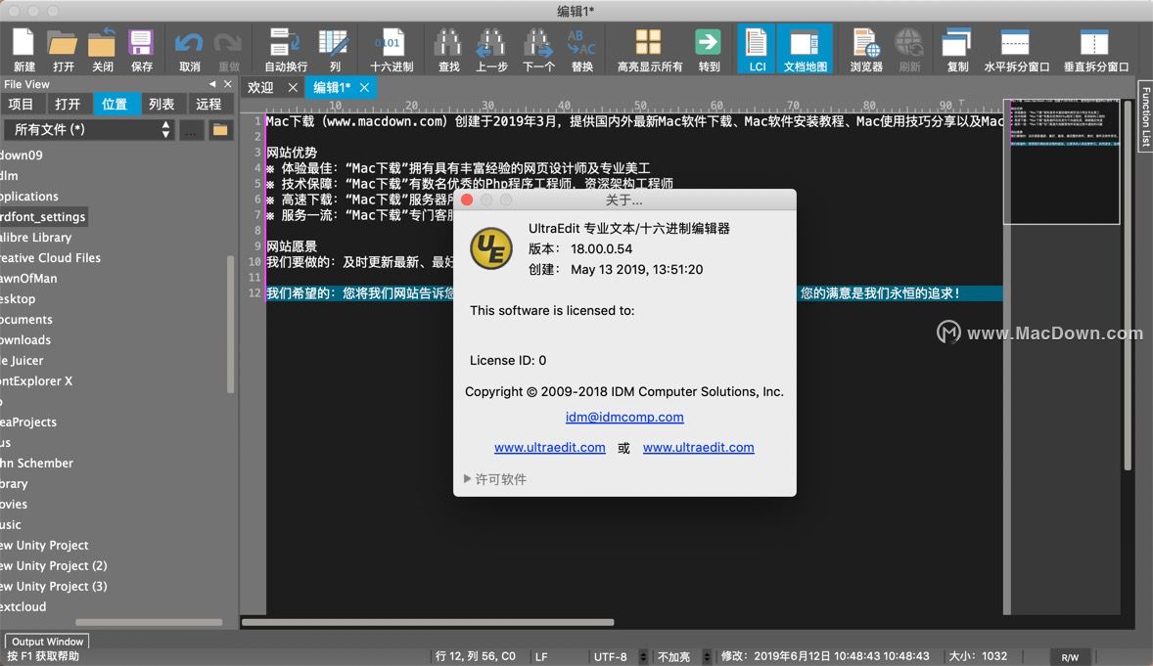Click the 网站愿景 line in the editor
1153x666 pixels.
point(292,246)
